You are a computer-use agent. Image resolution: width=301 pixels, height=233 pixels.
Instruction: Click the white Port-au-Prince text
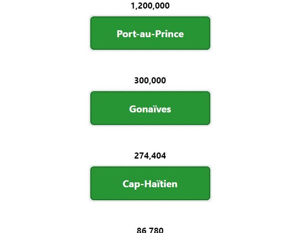(x=150, y=34)
